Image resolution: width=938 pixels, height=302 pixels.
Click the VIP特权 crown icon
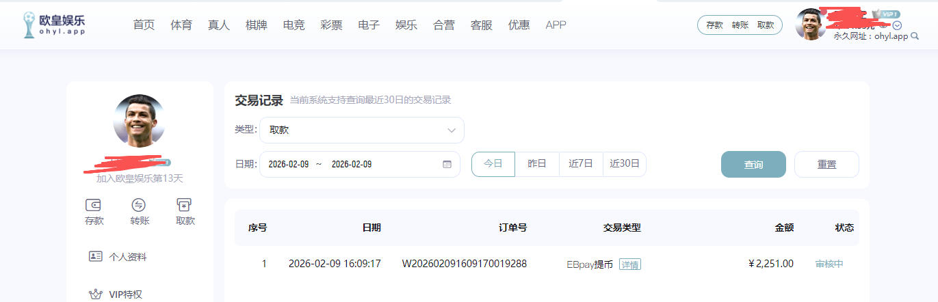(96, 295)
